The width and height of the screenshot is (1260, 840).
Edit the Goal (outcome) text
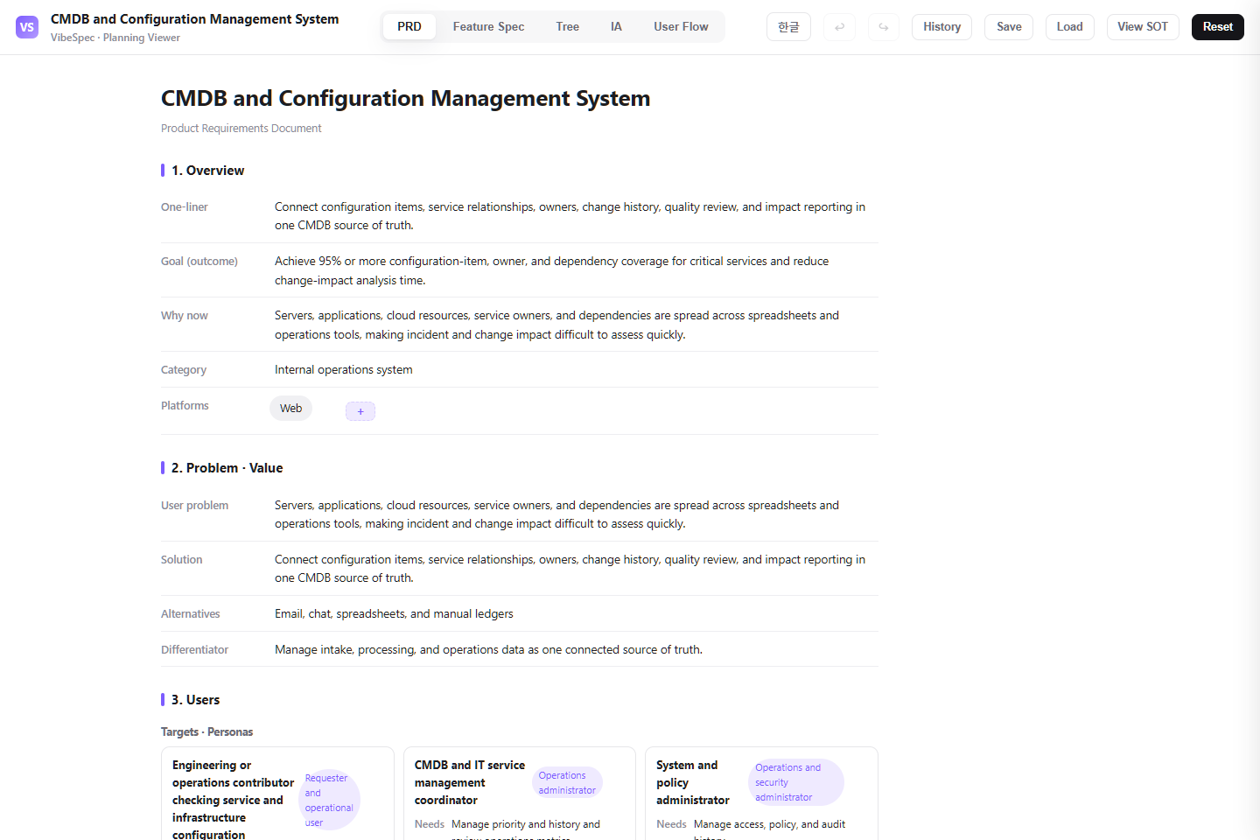[x=551, y=270]
